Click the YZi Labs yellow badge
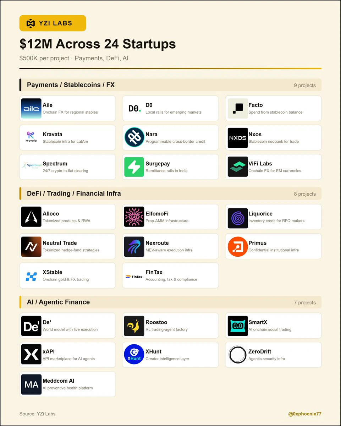The width and height of the screenshot is (341, 426). click(53, 23)
